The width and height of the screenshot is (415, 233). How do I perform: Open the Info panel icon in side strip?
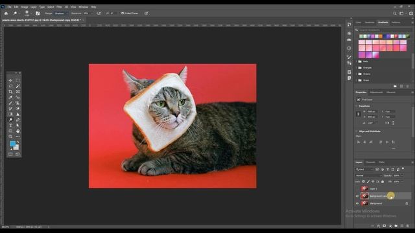349,49
